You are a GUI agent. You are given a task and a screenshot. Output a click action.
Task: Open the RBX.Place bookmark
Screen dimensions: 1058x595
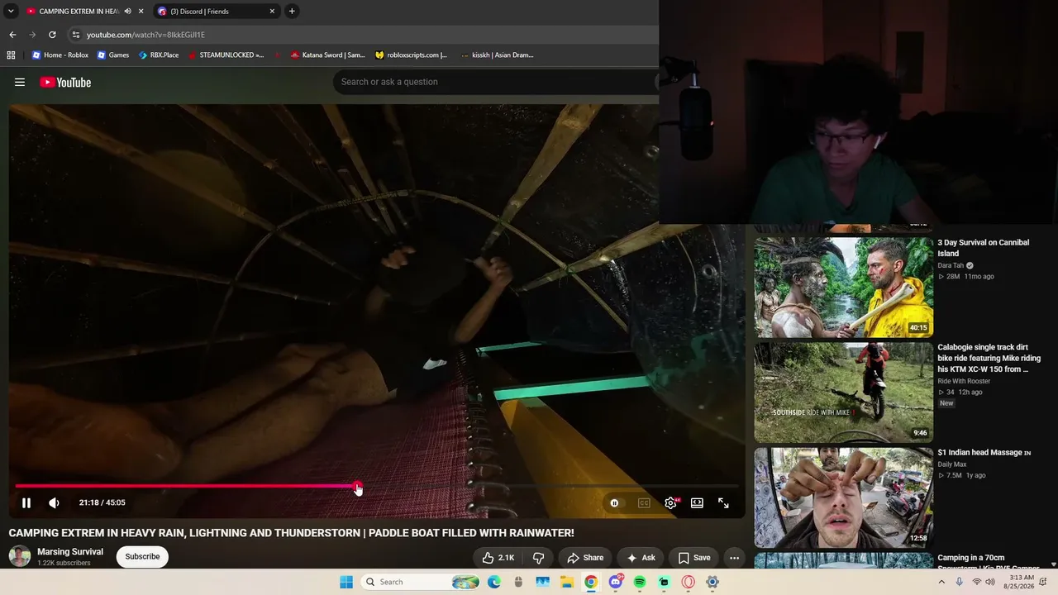tap(159, 55)
